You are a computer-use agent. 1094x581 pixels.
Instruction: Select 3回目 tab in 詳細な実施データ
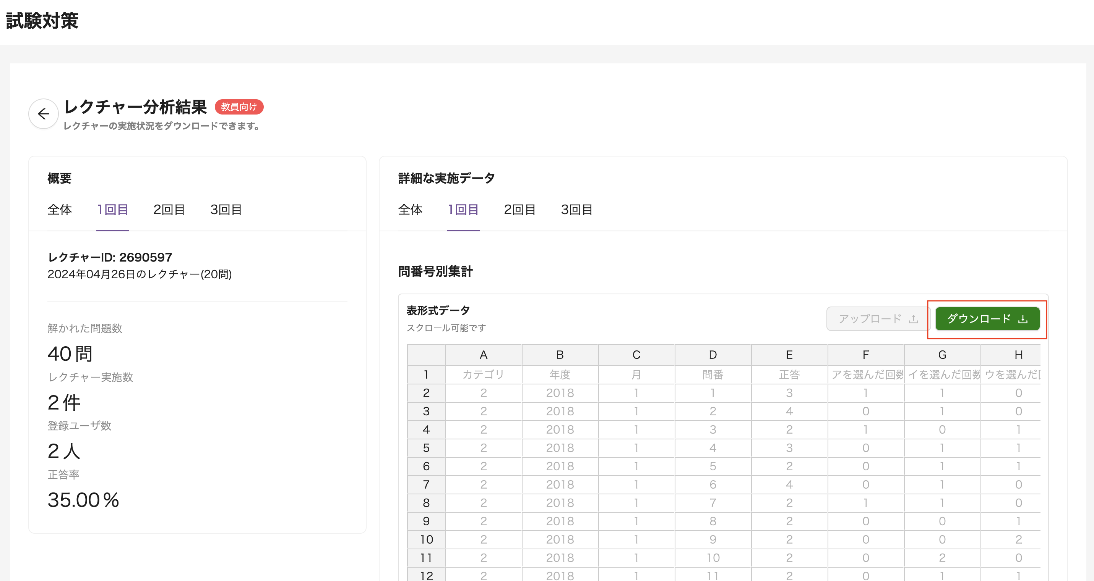[576, 210]
